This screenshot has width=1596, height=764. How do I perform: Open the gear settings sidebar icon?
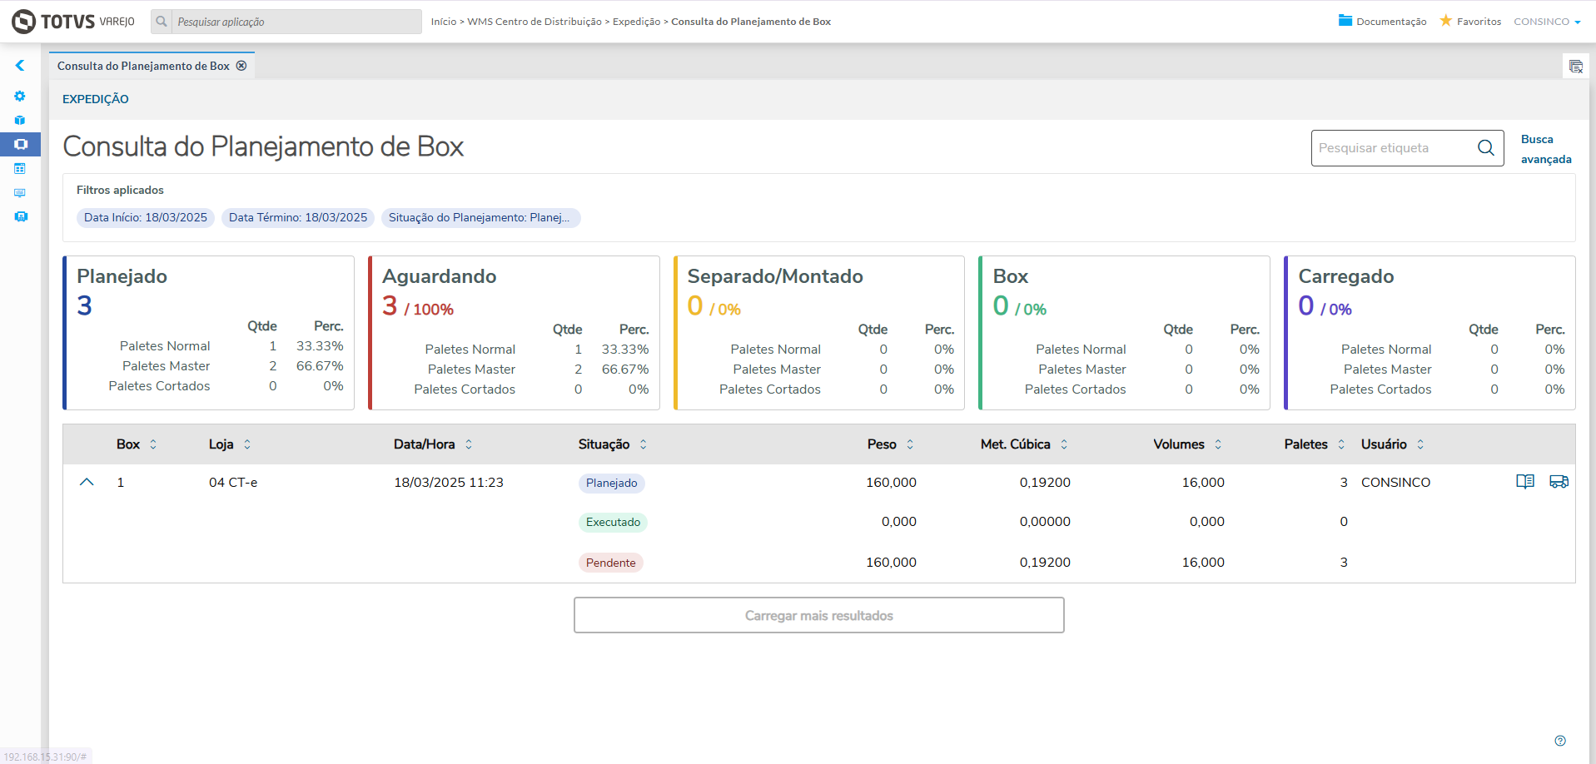20,97
